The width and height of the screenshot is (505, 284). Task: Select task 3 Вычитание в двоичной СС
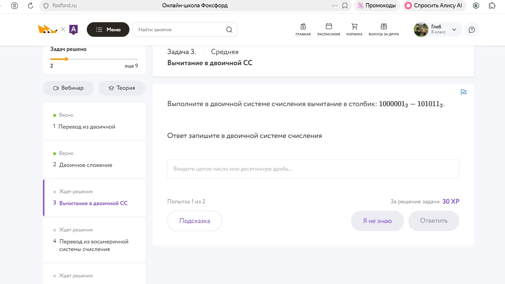tap(94, 198)
